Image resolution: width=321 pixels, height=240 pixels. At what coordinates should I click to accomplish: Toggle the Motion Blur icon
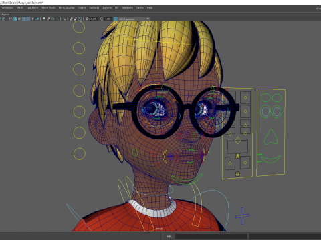(x=49, y=19)
